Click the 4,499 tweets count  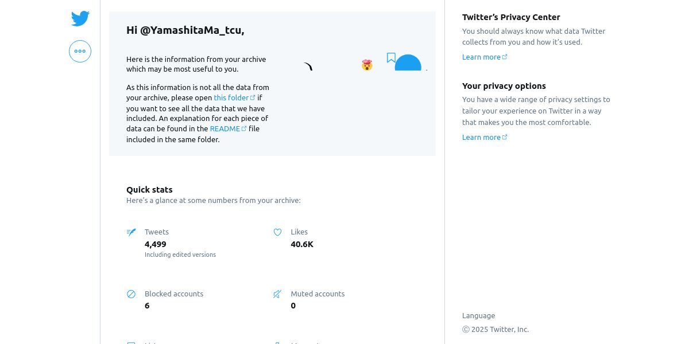(156, 244)
